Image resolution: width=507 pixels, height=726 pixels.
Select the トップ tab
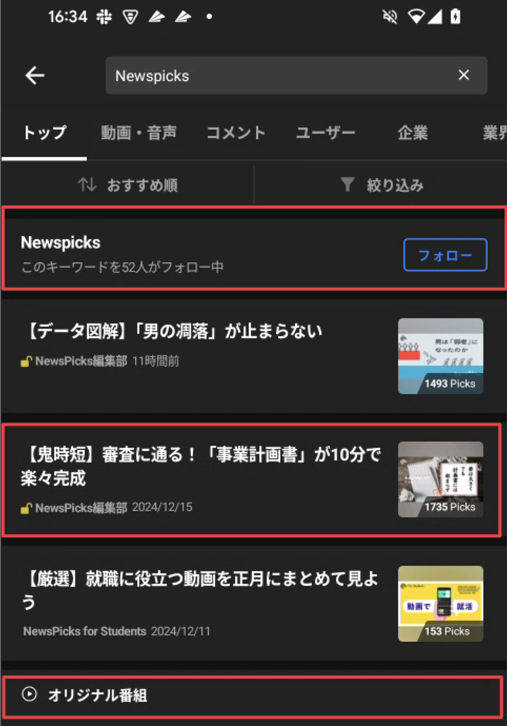[x=44, y=133]
